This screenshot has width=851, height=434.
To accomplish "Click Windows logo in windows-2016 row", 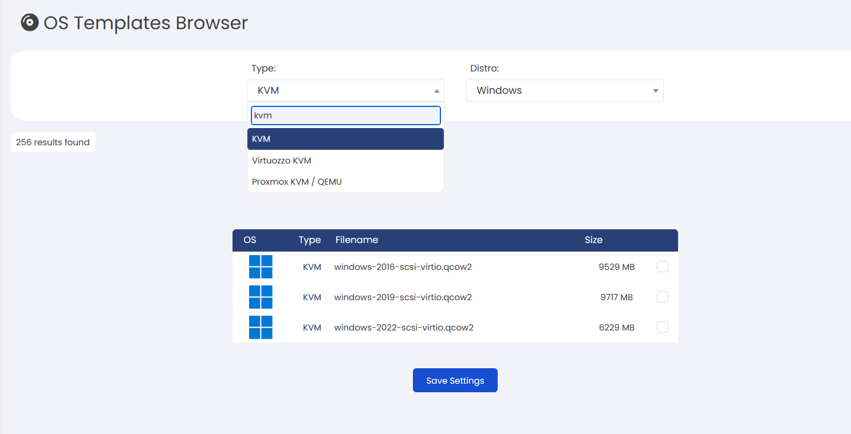I will (x=261, y=267).
